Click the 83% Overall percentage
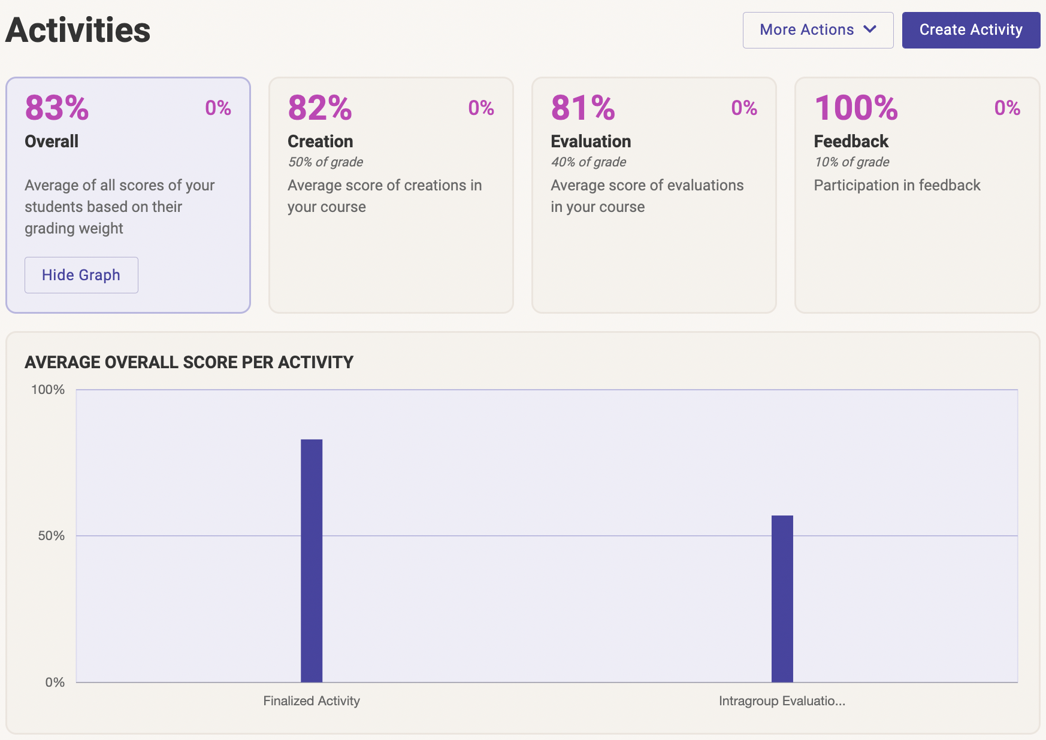The width and height of the screenshot is (1046, 740). (x=56, y=110)
